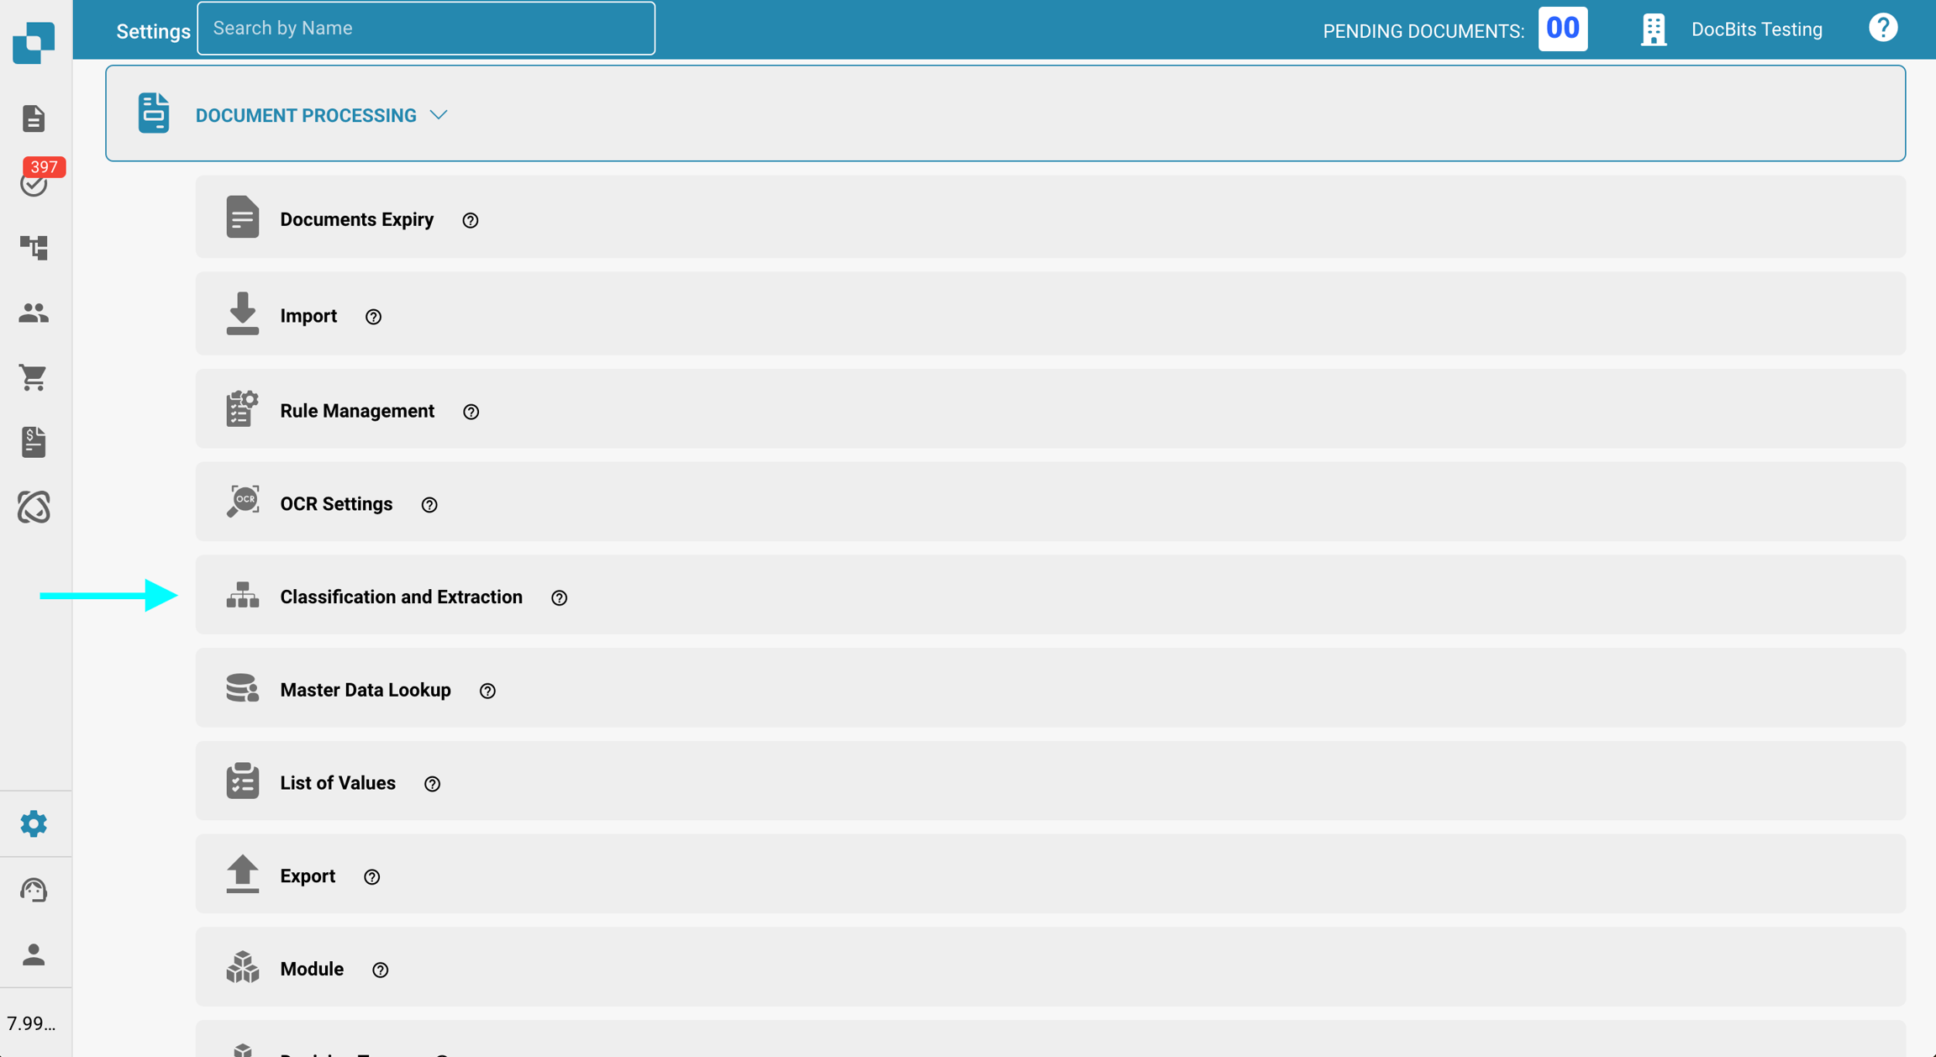Open Rule Management settings

(356, 411)
